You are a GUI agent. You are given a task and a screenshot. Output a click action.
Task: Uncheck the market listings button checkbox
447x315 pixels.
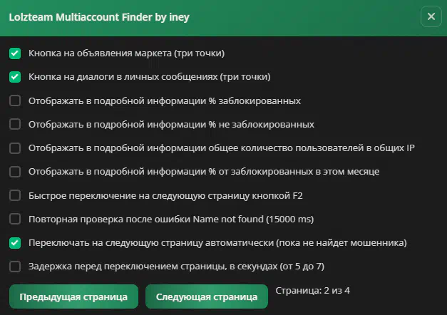point(15,53)
